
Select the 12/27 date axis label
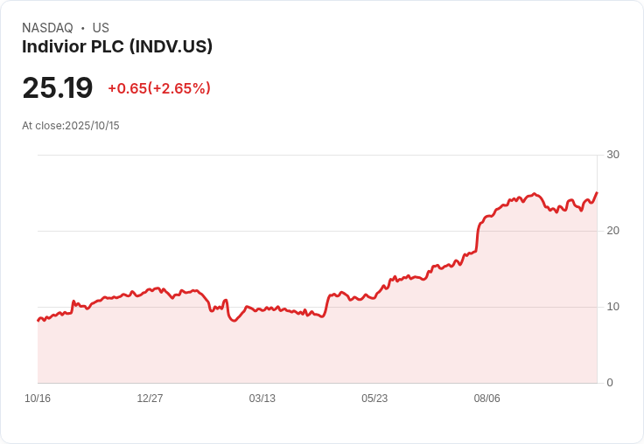[x=150, y=399]
